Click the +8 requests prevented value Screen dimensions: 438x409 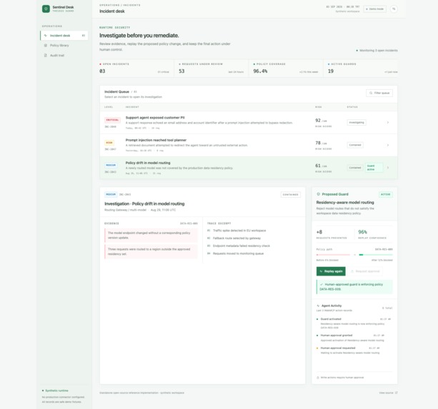point(319,232)
